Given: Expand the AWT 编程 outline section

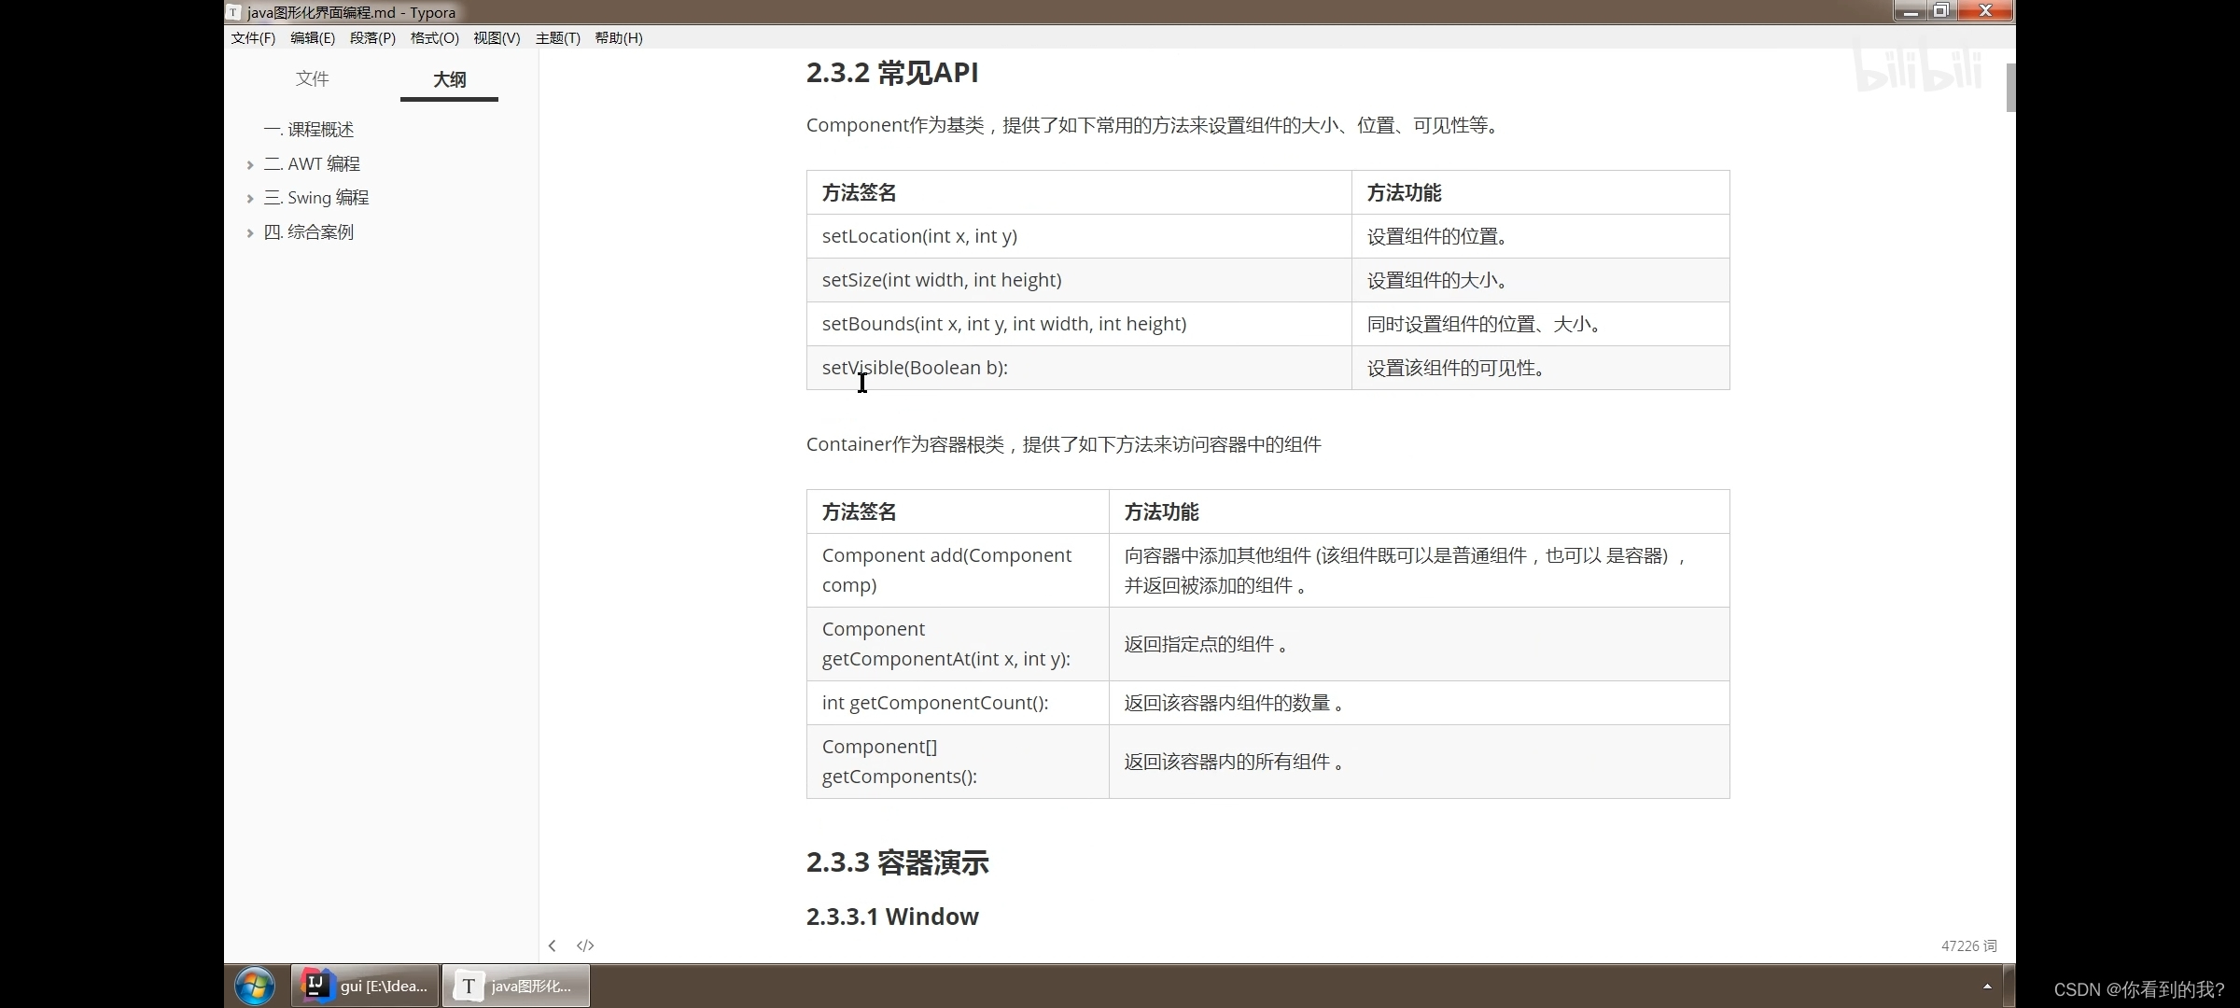Looking at the screenshot, I should point(250,165).
